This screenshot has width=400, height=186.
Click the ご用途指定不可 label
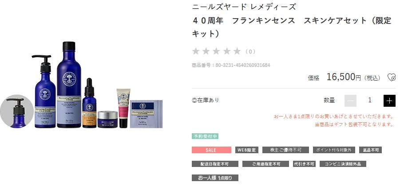click(x=265, y=164)
